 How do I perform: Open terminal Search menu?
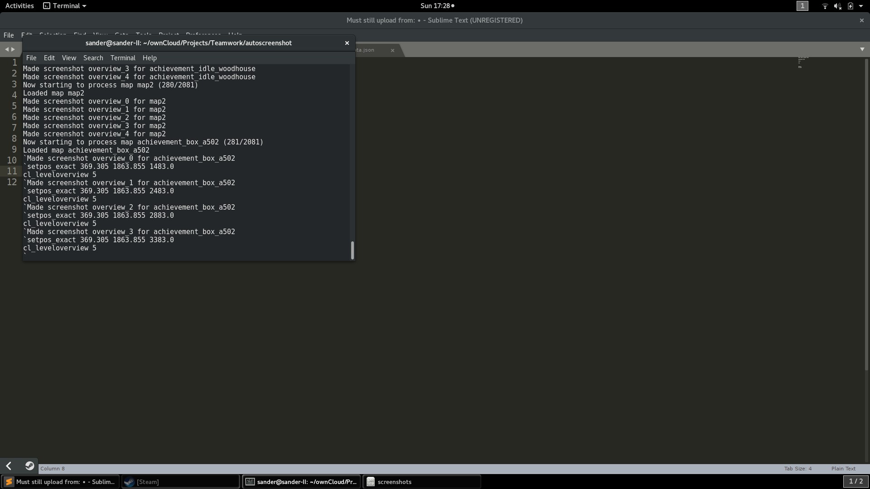click(93, 58)
